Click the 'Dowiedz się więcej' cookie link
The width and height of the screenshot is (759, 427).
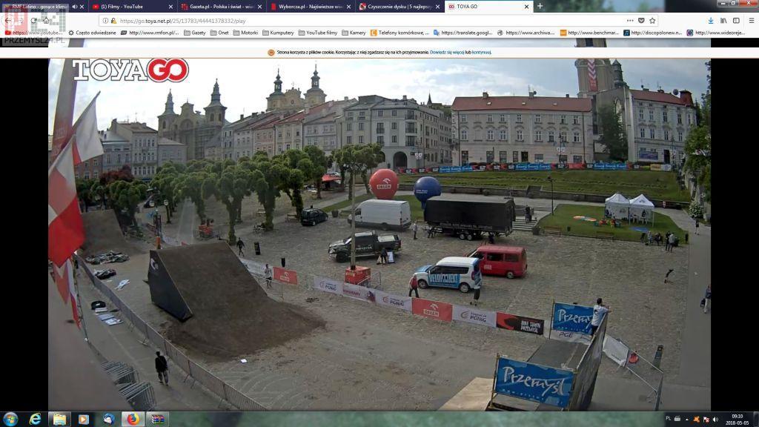[x=447, y=53]
